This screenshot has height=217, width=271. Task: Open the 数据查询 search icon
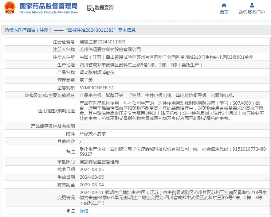(x=91, y=8)
